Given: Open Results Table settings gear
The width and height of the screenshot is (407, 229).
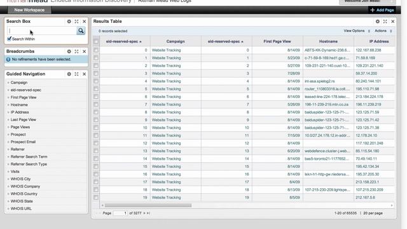Looking at the screenshot, I should [378, 22].
